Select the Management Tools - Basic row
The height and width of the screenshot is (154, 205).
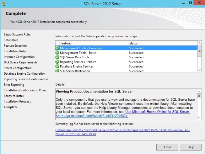(x=93, y=53)
